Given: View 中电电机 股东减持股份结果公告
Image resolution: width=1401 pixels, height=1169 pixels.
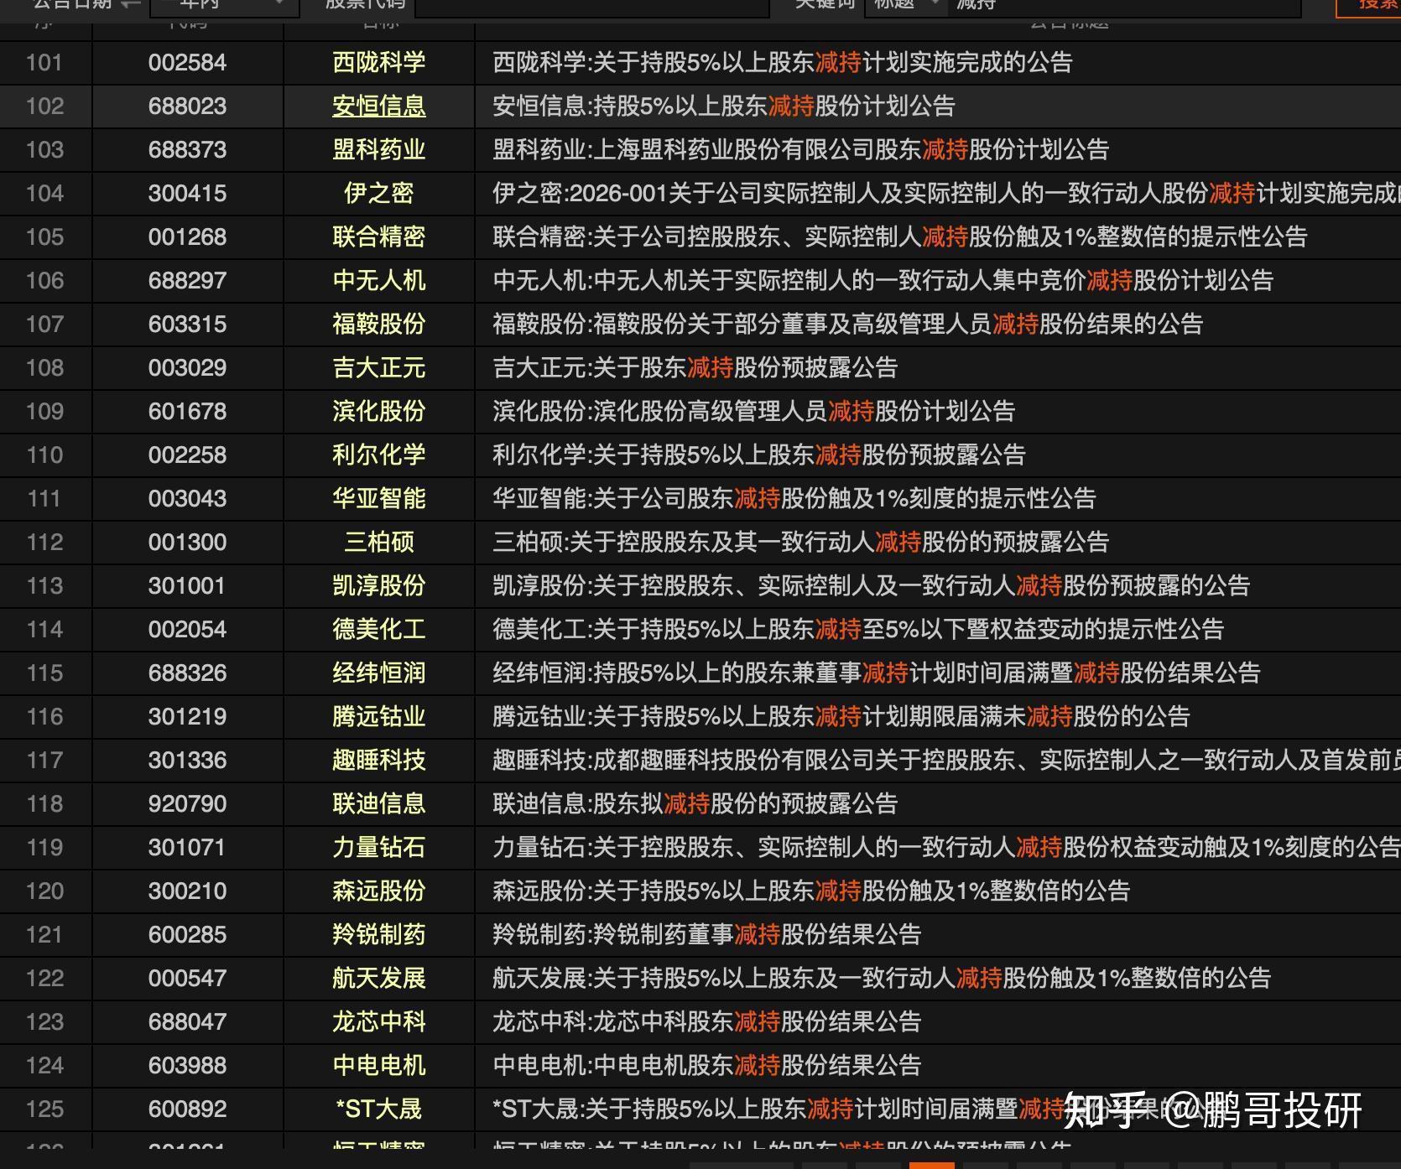Looking at the screenshot, I should [x=707, y=1066].
